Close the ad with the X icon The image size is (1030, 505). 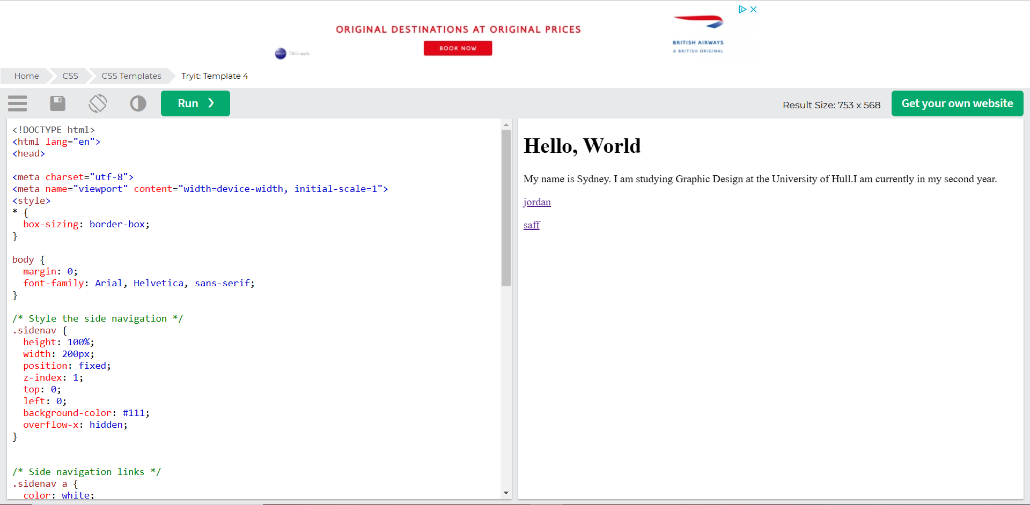(x=754, y=10)
